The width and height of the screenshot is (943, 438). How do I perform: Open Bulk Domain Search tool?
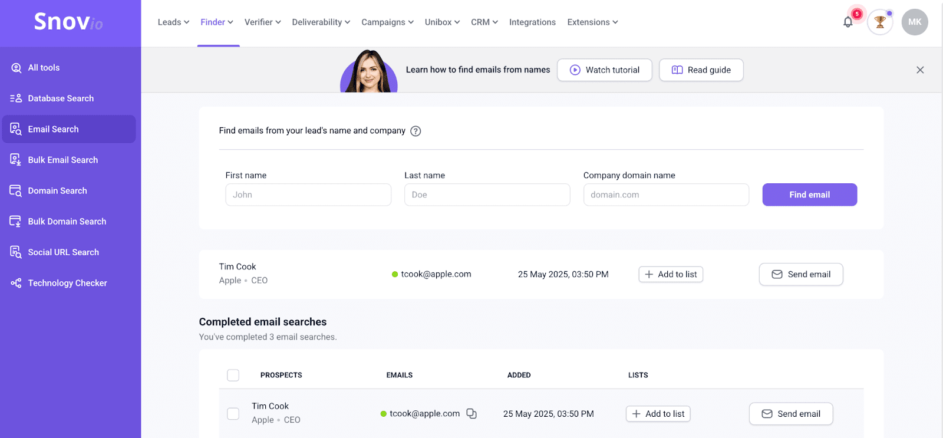(67, 222)
